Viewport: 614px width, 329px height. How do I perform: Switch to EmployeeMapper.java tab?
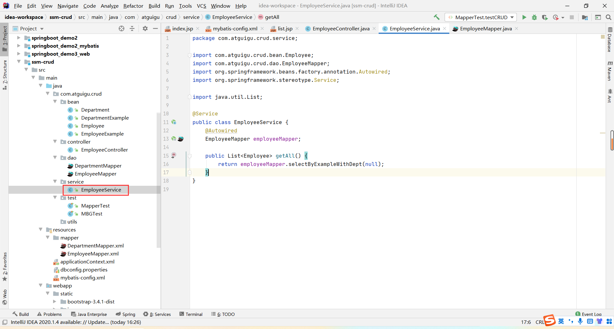[486, 28]
